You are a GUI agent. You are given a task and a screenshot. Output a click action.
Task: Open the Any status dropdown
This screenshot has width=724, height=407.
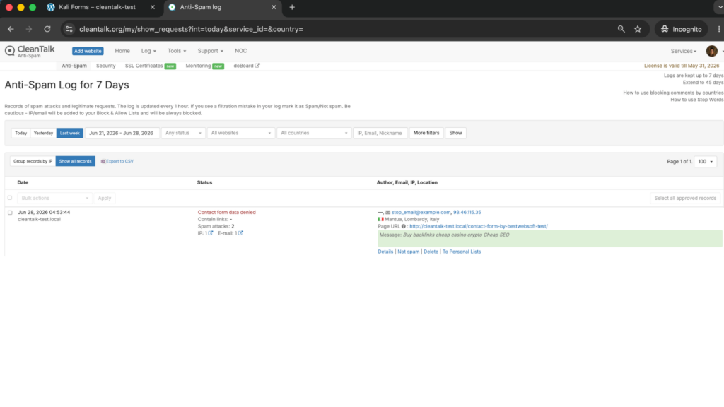point(183,133)
